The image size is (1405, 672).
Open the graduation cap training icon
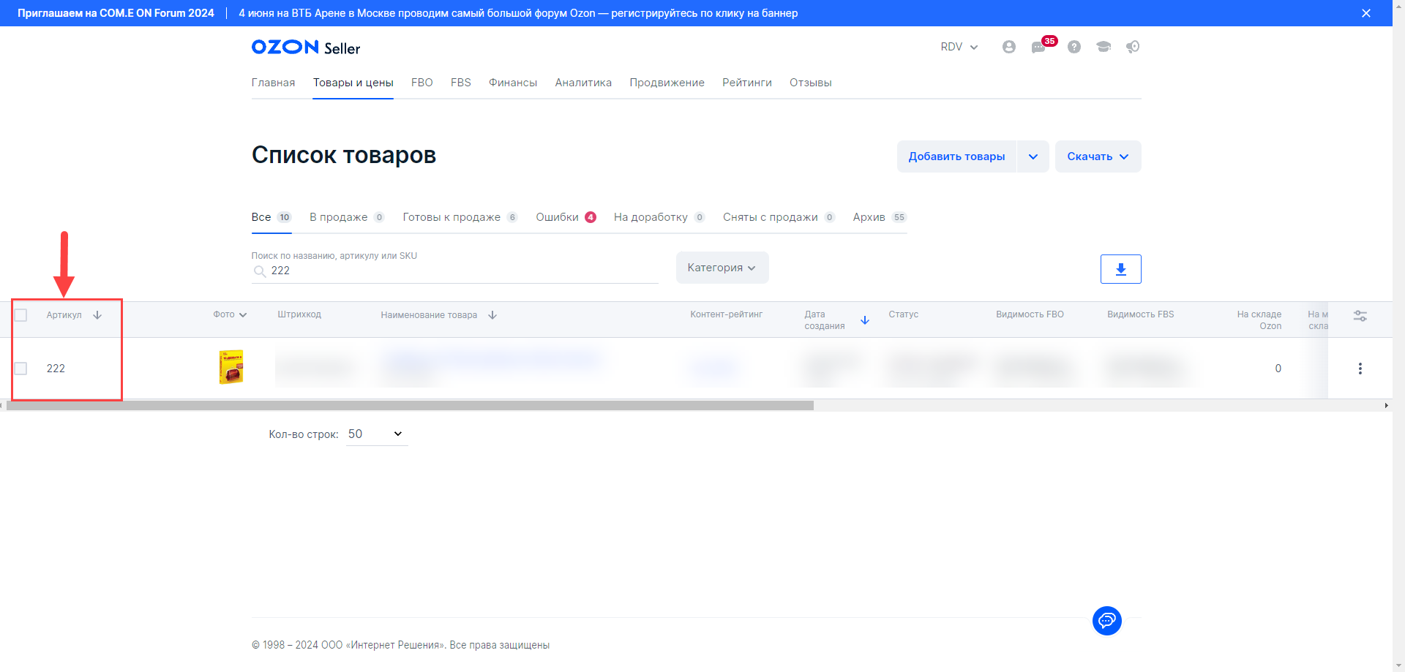tap(1103, 47)
